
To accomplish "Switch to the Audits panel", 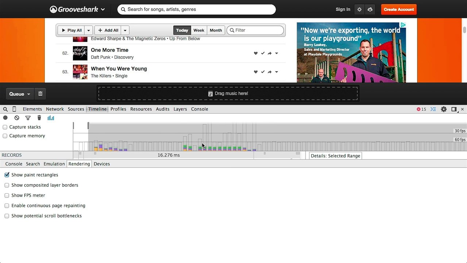I will coord(163,109).
